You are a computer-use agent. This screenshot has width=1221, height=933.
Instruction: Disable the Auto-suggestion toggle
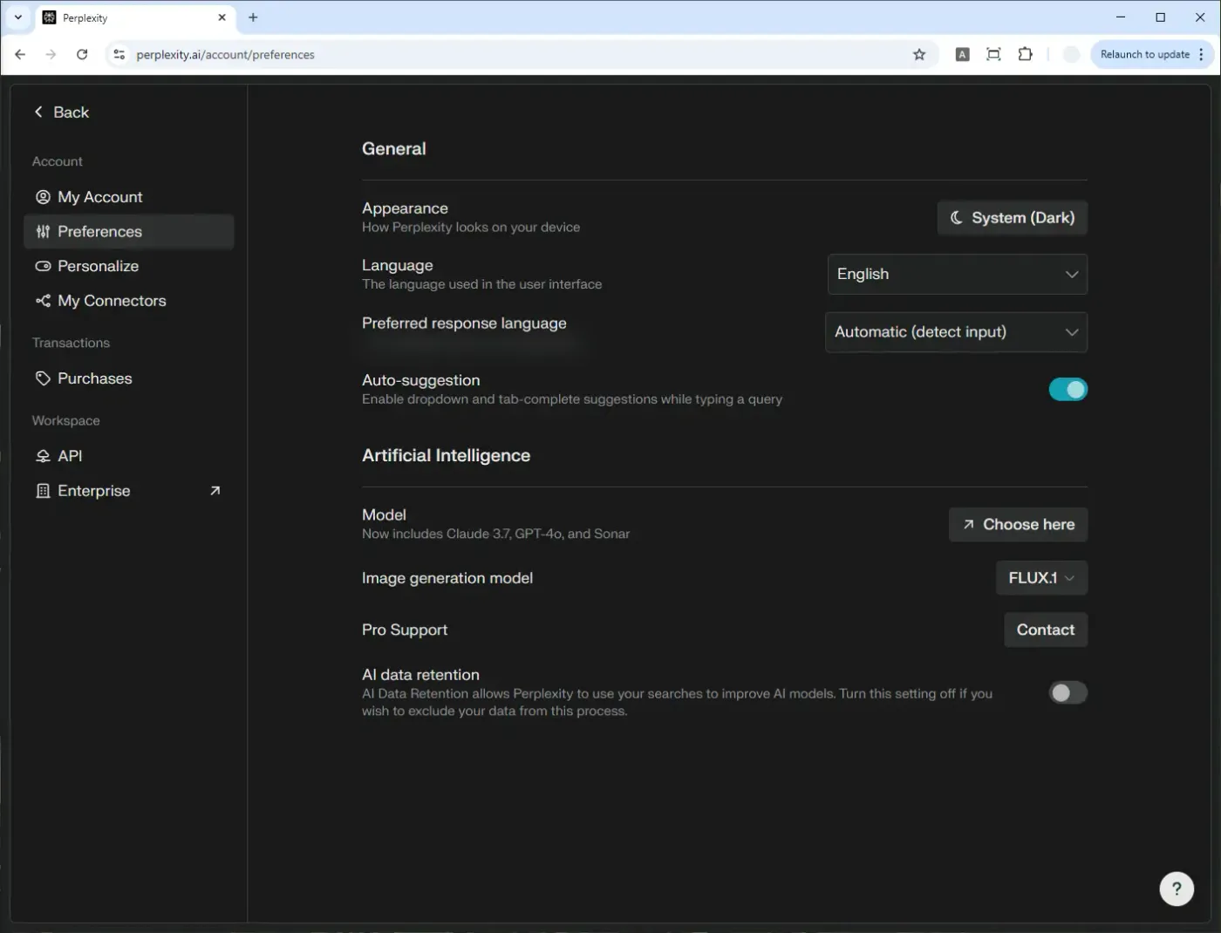click(1068, 390)
